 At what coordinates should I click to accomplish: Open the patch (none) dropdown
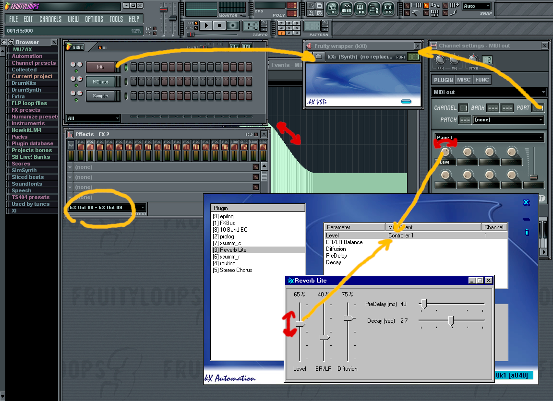[x=508, y=120]
